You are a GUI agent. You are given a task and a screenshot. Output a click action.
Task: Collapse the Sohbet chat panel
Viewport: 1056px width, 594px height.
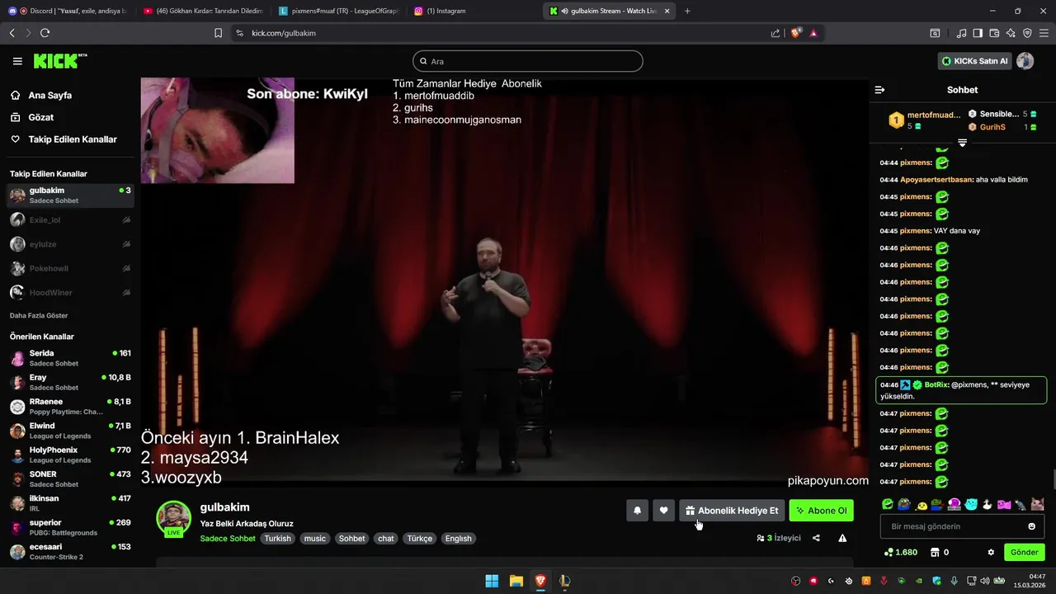pyautogui.click(x=879, y=90)
